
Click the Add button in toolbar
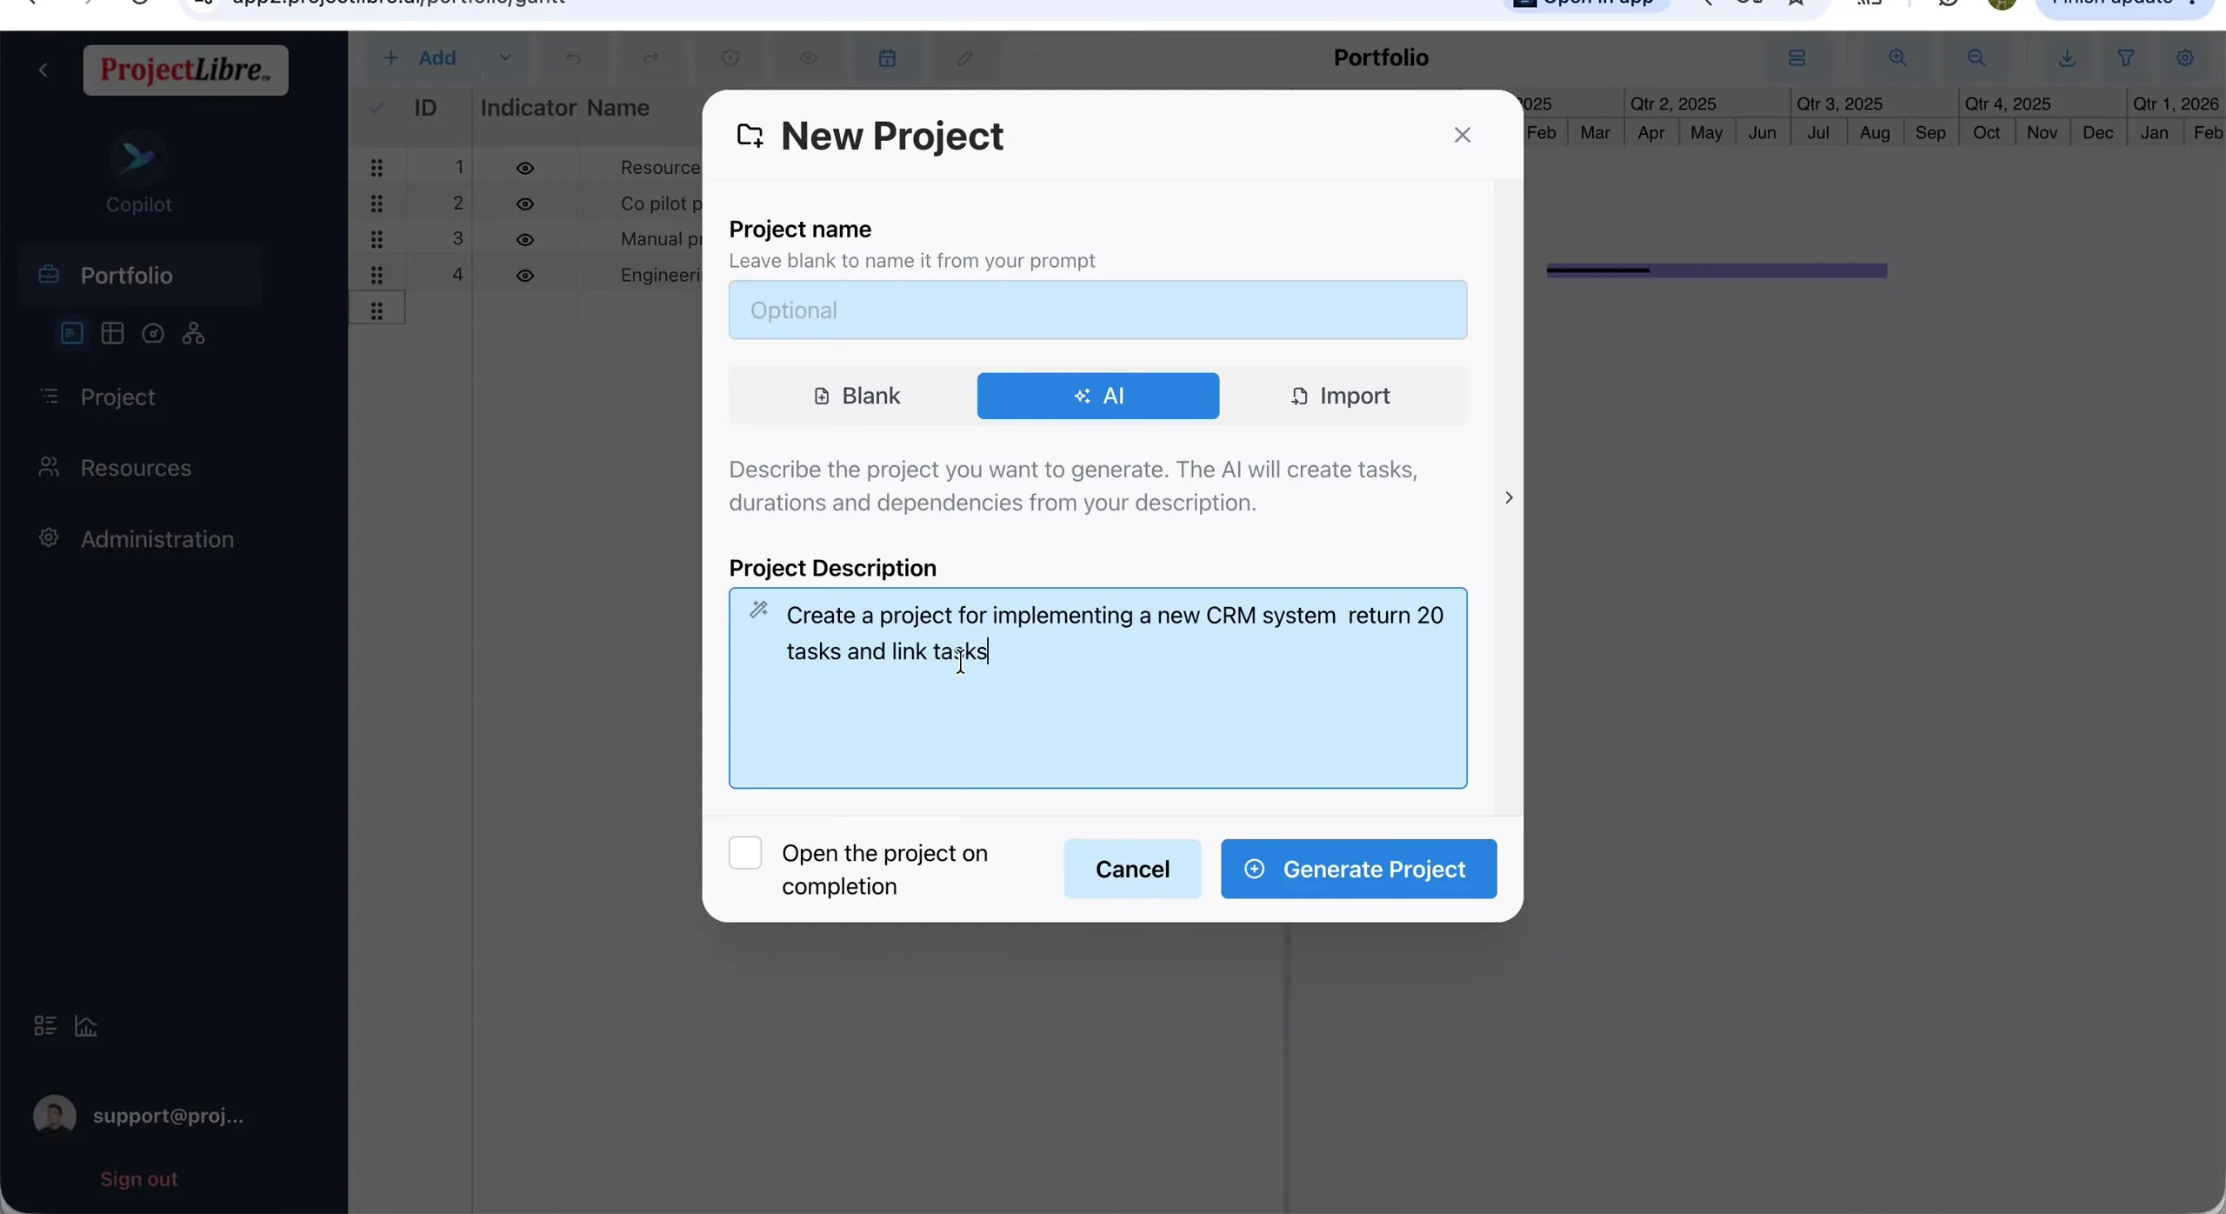pyautogui.click(x=419, y=57)
